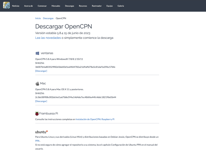Go to the Comenzar menu item

pyautogui.click(x=42, y=6)
